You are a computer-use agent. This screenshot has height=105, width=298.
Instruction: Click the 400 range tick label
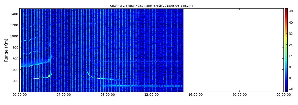pos(15,70)
